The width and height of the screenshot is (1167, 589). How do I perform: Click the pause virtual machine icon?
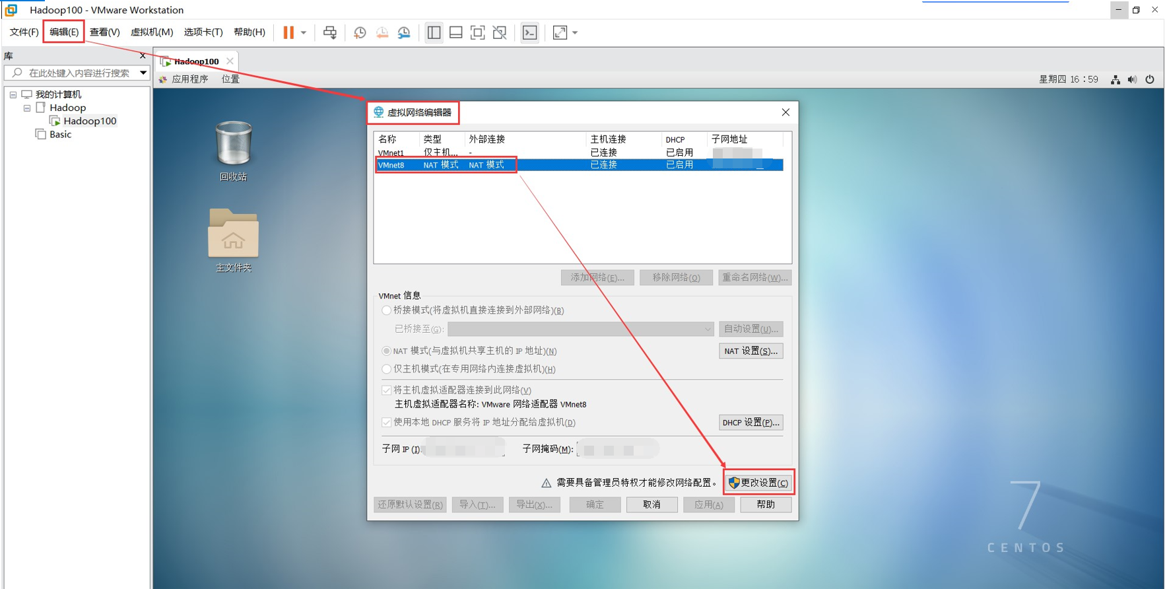(x=288, y=32)
